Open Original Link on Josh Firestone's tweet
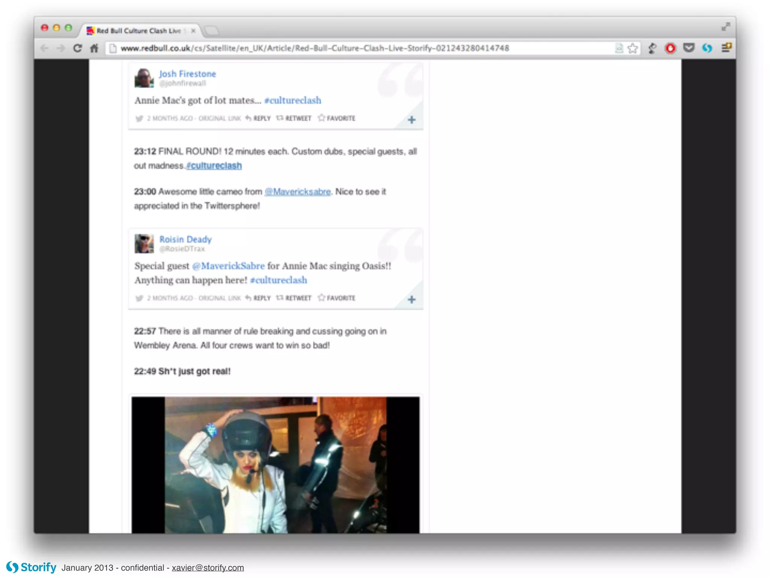770x577 pixels. click(x=220, y=118)
